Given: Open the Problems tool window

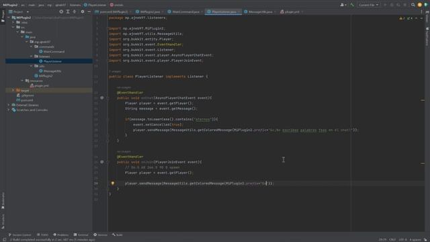Looking at the screenshot, I should 61,235.
